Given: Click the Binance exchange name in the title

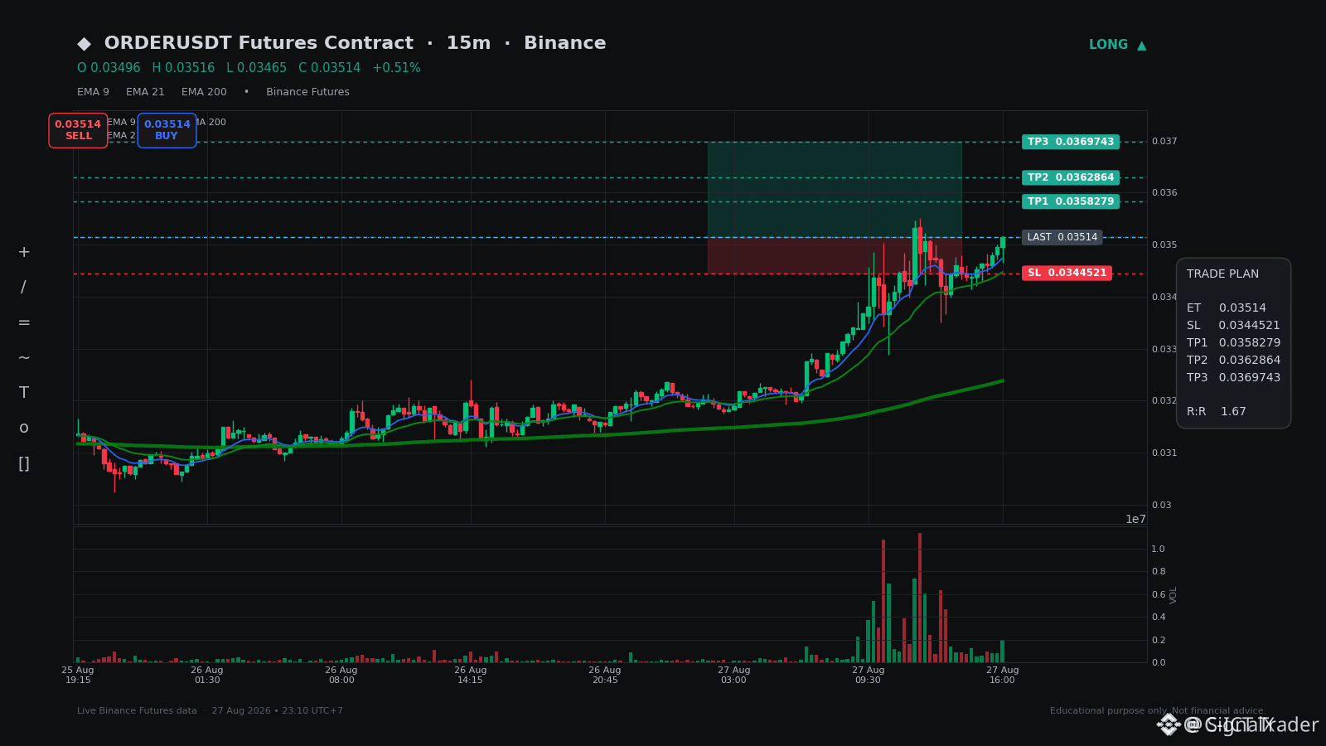Looking at the screenshot, I should click(x=565, y=43).
